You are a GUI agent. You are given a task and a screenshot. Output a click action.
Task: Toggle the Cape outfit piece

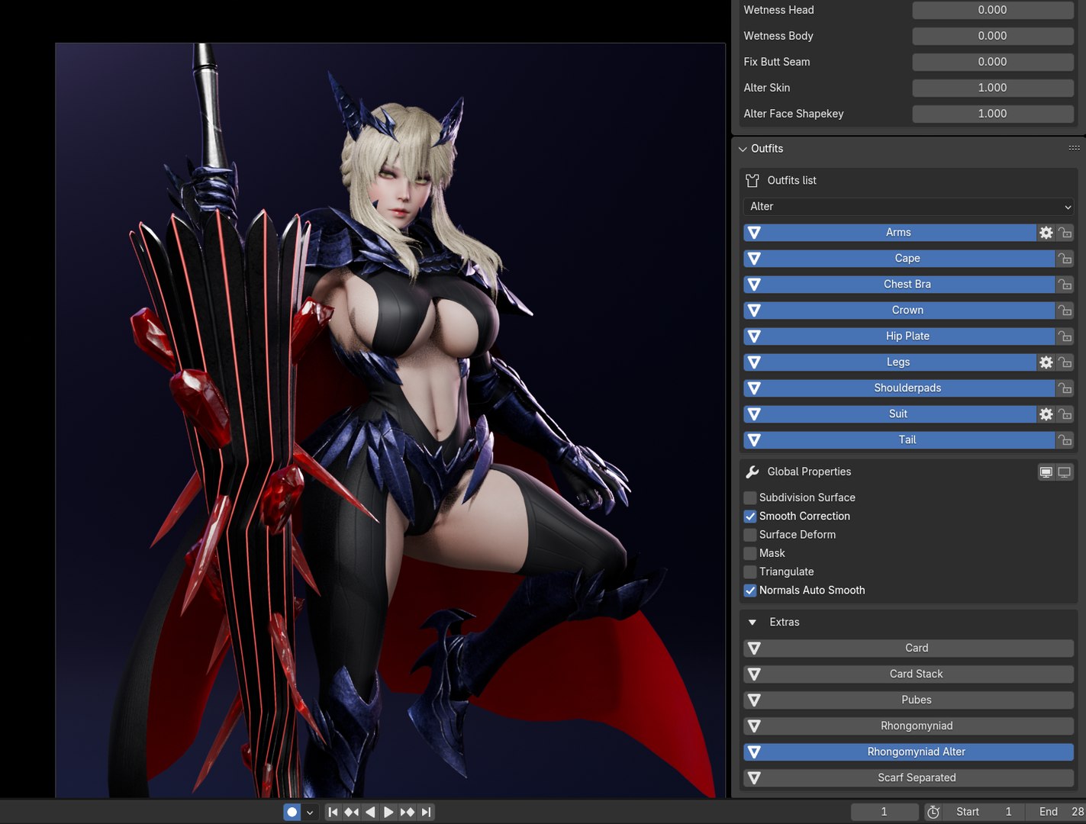coord(899,259)
